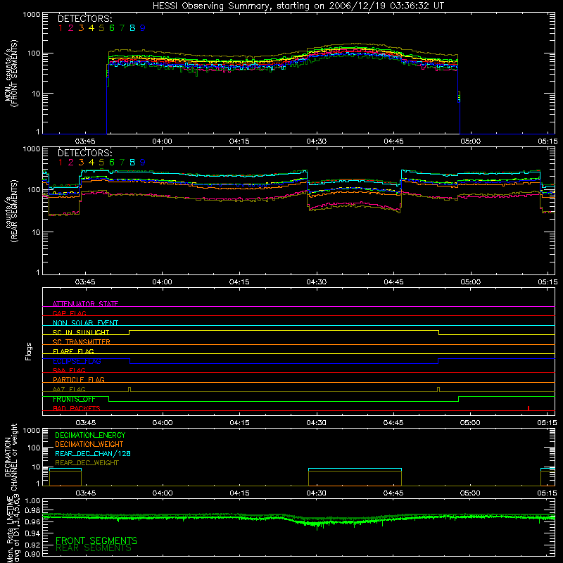
Task: Click the REAR_DEC_WEIGHT legend entry
Action: coord(87,463)
